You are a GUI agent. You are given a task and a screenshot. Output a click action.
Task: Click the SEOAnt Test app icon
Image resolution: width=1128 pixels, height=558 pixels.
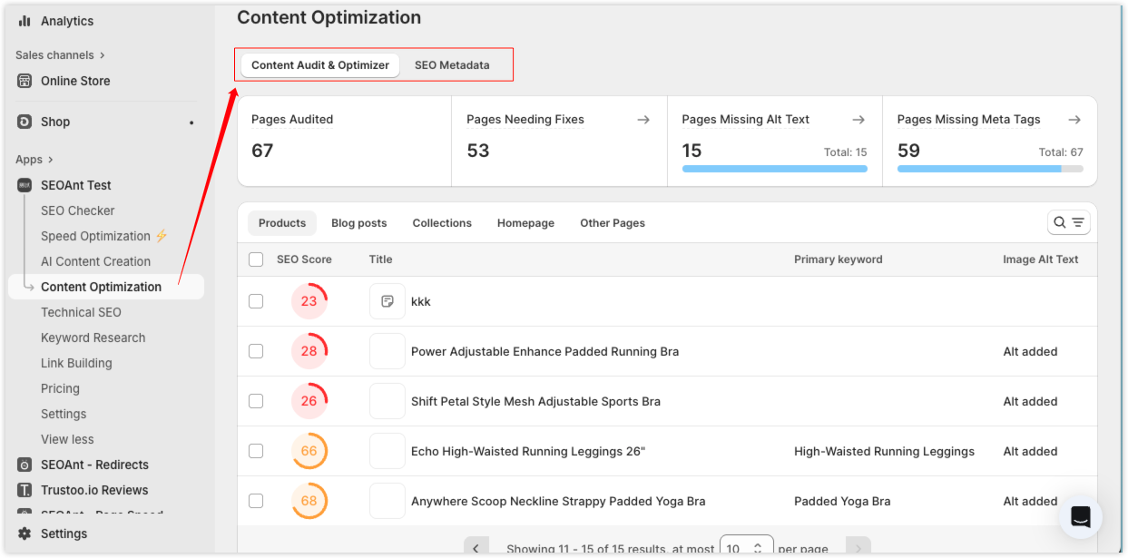click(25, 185)
